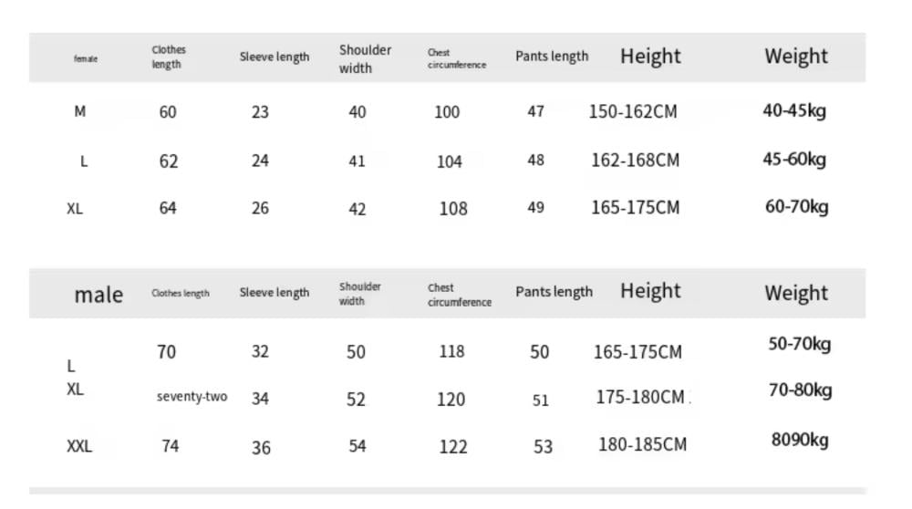Click the female table Height header
Image resolution: width=912 pixels, height=509 pixels.
point(650,57)
